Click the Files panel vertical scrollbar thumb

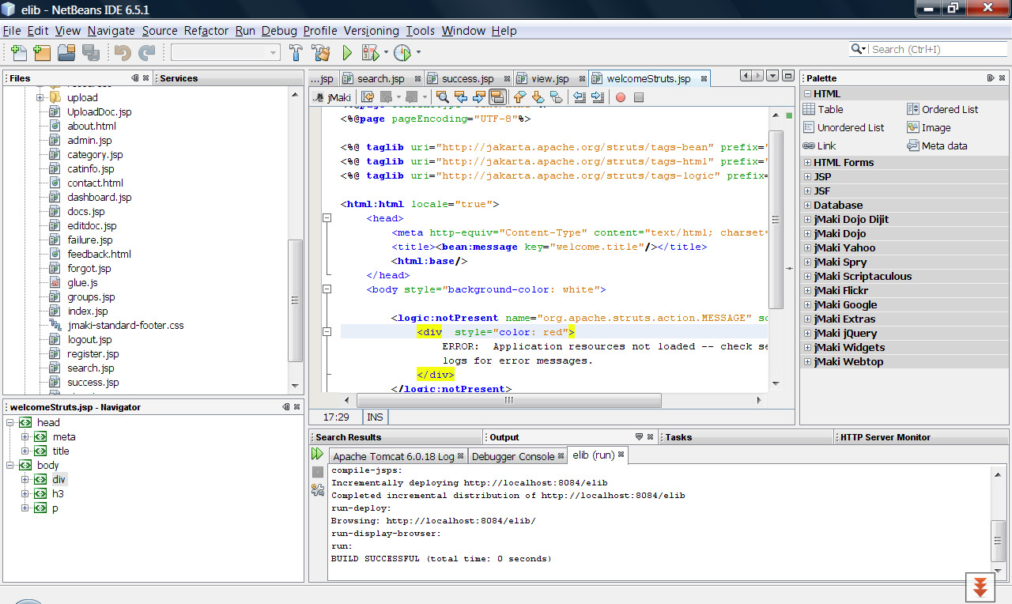tap(296, 300)
